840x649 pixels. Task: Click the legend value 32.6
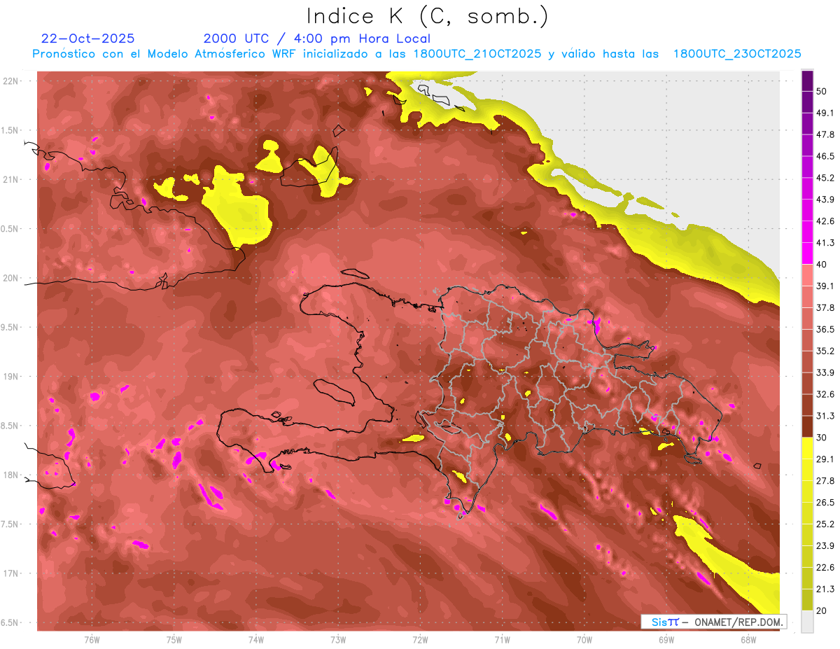point(825,394)
